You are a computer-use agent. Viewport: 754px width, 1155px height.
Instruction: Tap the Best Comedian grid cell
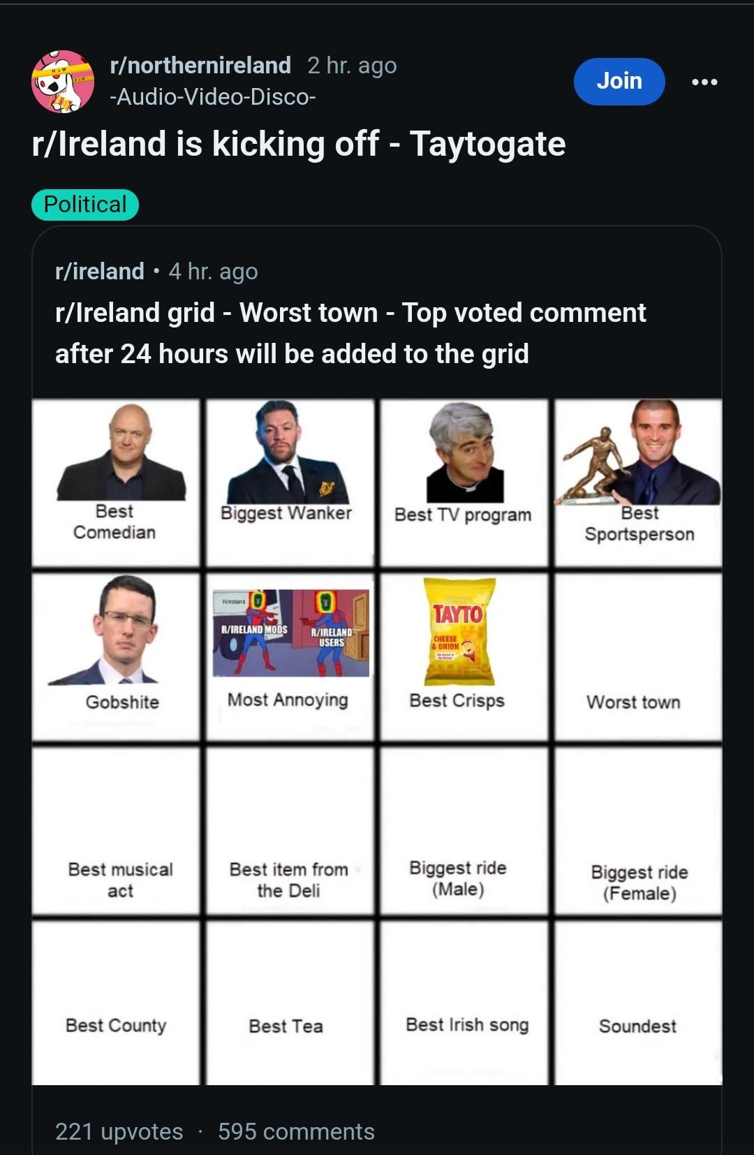click(x=116, y=483)
